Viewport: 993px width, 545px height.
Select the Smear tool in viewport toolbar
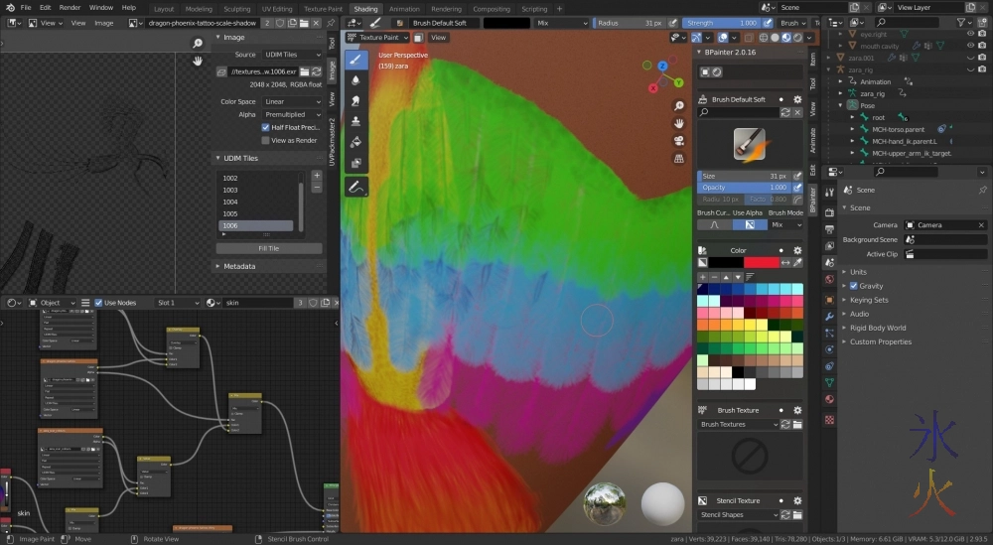(x=356, y=100)
